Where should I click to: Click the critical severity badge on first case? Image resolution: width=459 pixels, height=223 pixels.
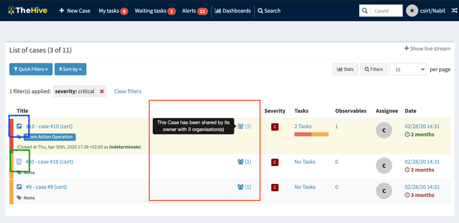click(x=274, y=127)
